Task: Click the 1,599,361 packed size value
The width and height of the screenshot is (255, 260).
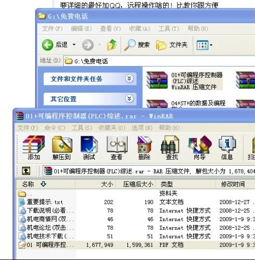Action: (x=140, y=245)
